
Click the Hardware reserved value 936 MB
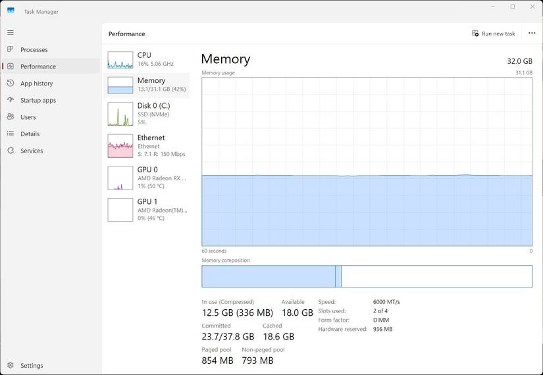tap(382, 329)
